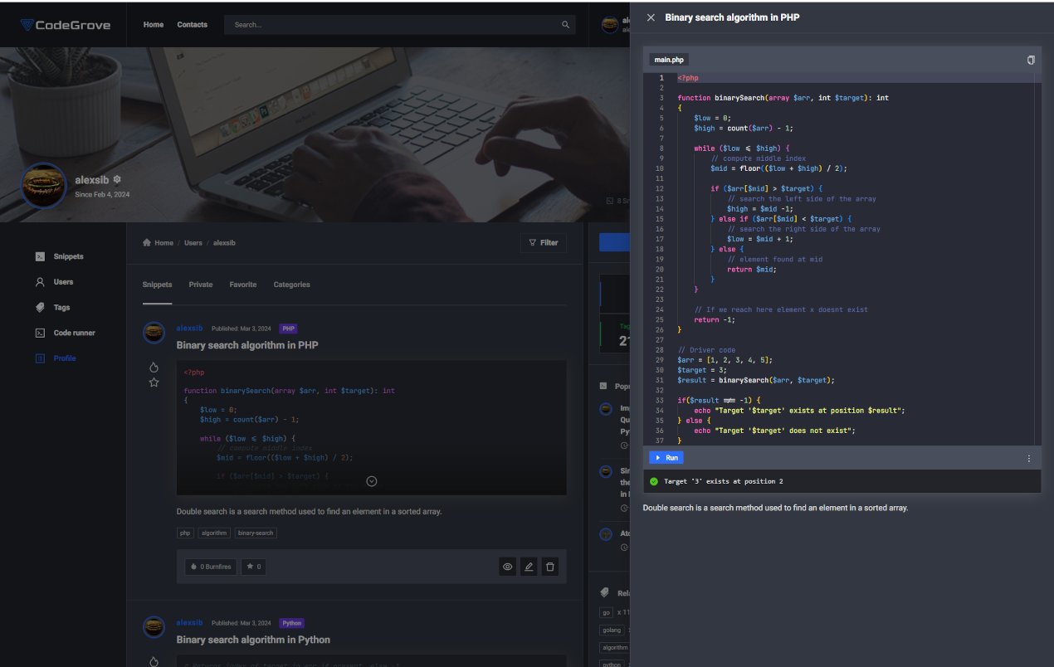Viewport: 1054px width, 667px height.
Task: Open Binary search algorithm in Python title
Action: coord(253,640)
